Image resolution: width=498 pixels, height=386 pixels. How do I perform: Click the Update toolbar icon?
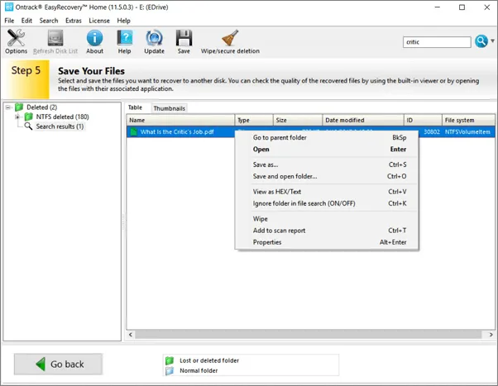(154, 41)
